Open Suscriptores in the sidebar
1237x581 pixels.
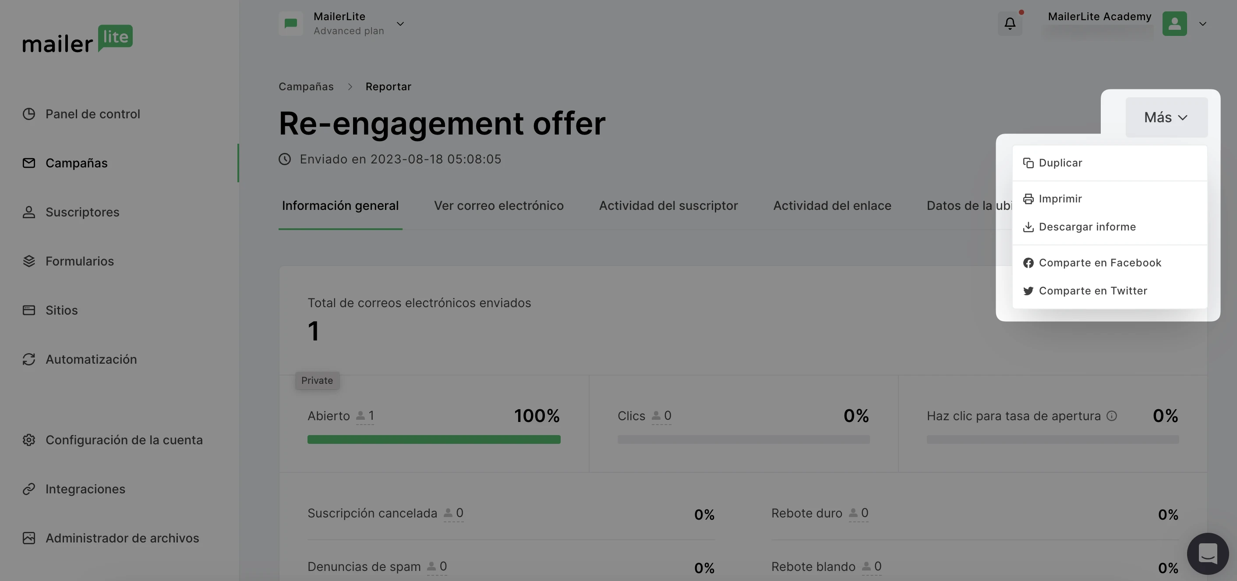[x=82, y=212]
